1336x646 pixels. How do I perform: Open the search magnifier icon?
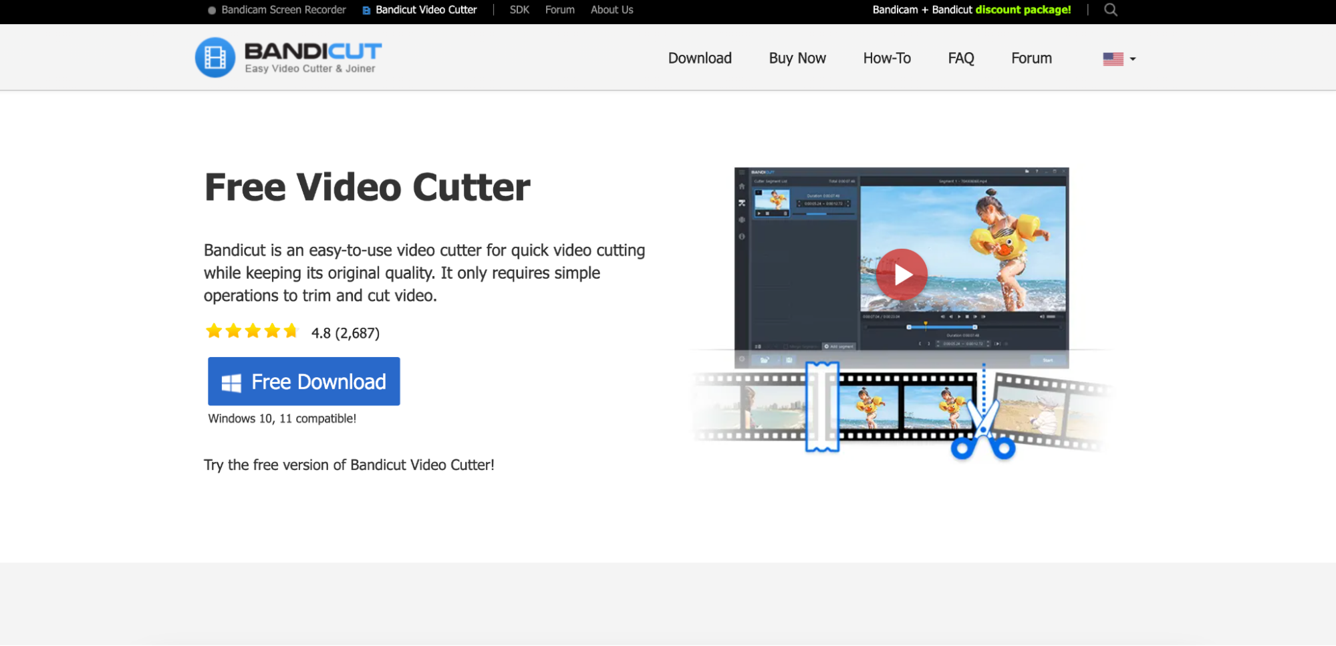[1110, 10]
